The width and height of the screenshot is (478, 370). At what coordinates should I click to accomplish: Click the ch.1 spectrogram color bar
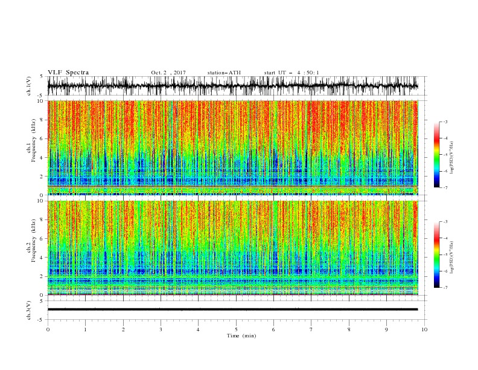pyautogui.click(x=436, y=155)
